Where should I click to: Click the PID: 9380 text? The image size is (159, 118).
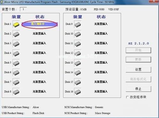pyautogui.click(x=99, y=9)
